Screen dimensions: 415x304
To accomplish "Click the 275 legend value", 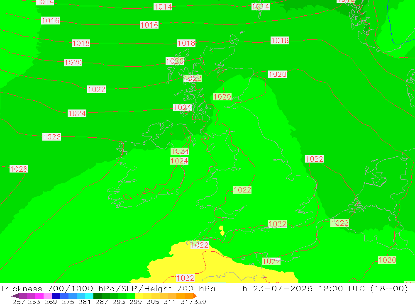I will coord(68,302).
